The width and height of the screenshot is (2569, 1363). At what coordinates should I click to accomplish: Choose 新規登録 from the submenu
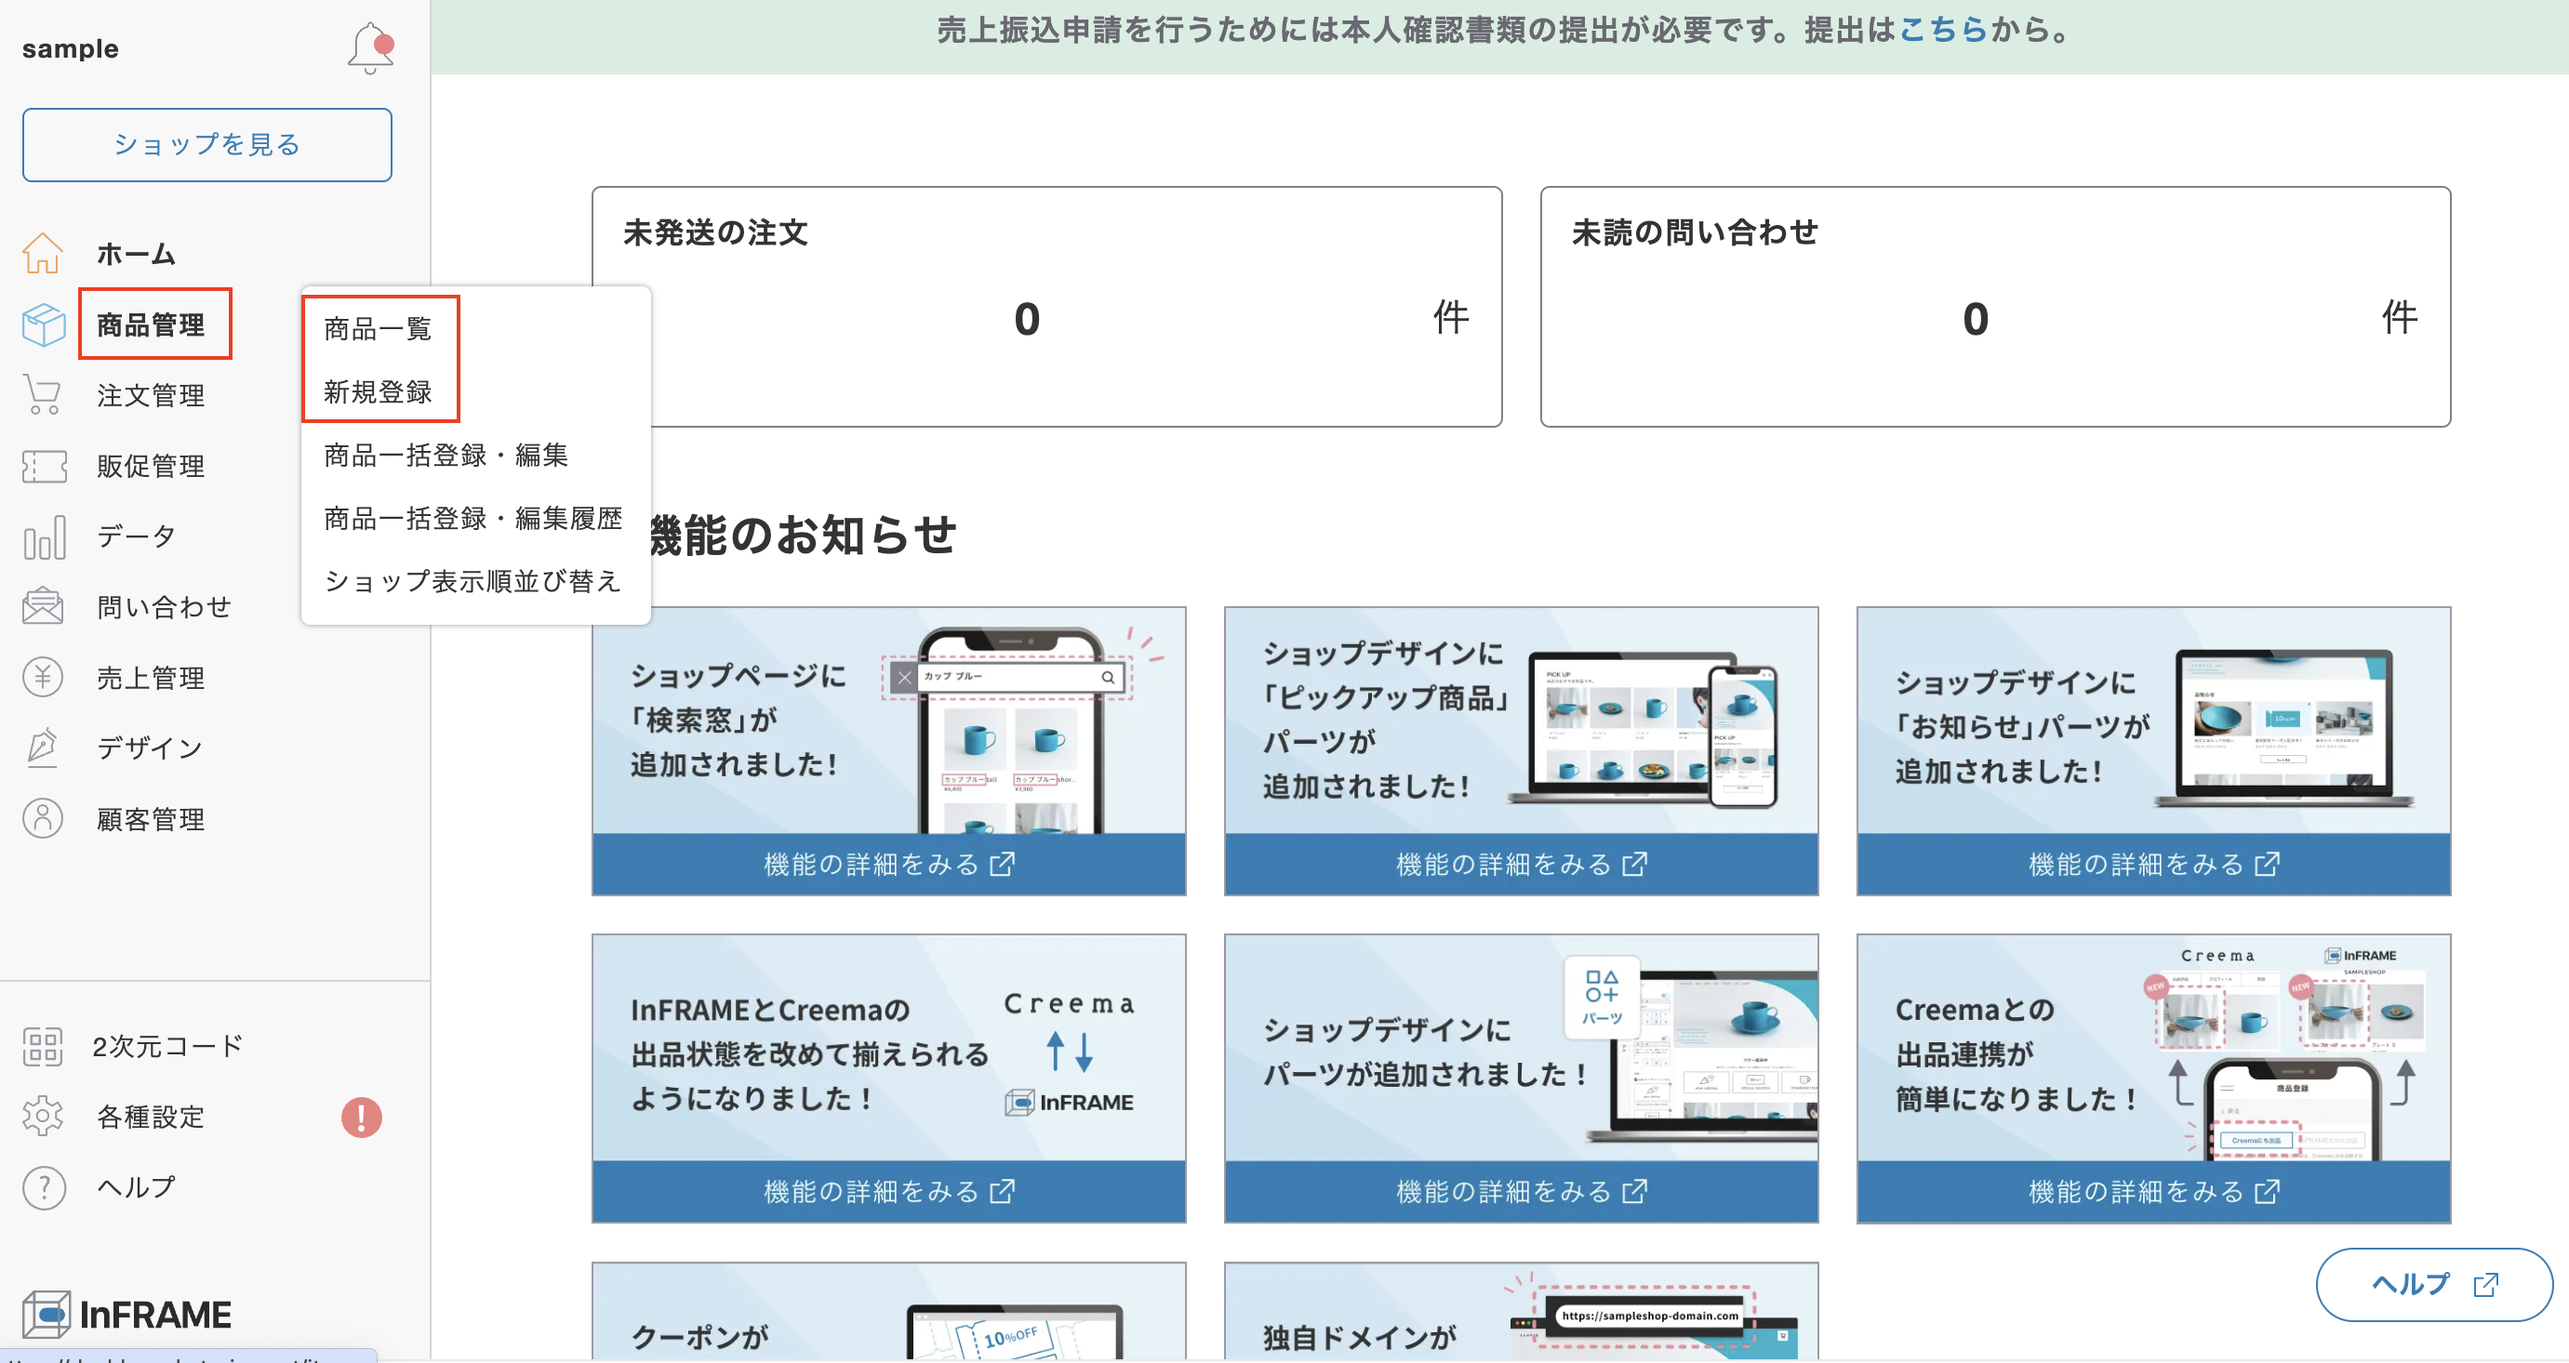[377, 391]
